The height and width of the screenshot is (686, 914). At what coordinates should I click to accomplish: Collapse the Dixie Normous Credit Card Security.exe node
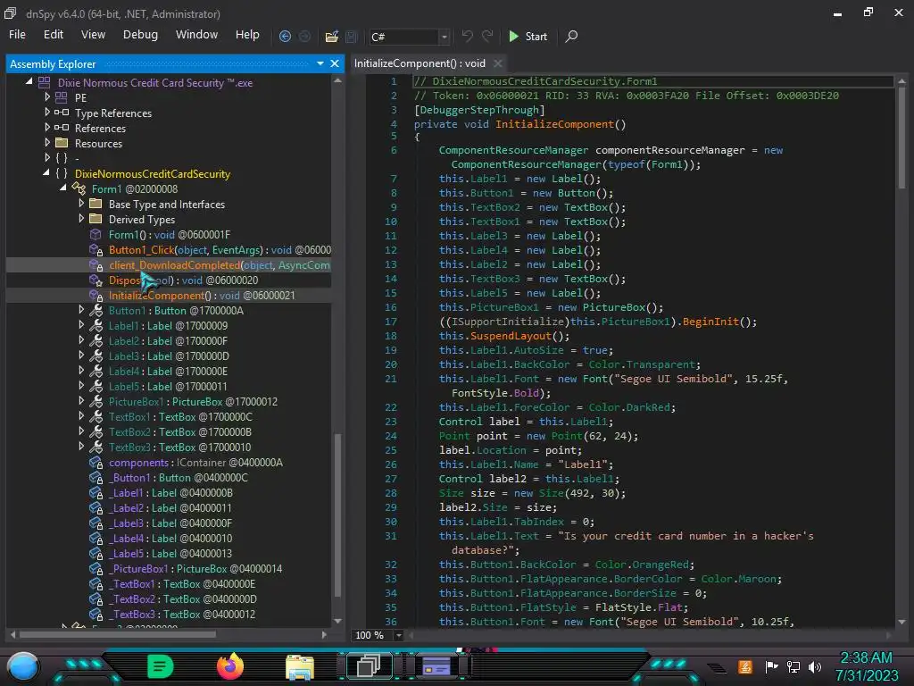coord(29,81)
